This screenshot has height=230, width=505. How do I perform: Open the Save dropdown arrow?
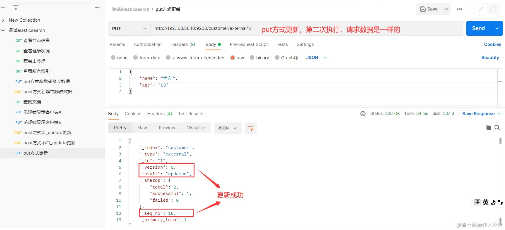(446, 9)
